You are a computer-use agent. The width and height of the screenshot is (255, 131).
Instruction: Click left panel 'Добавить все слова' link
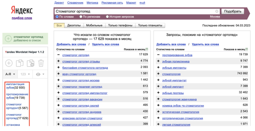(71, 44)
